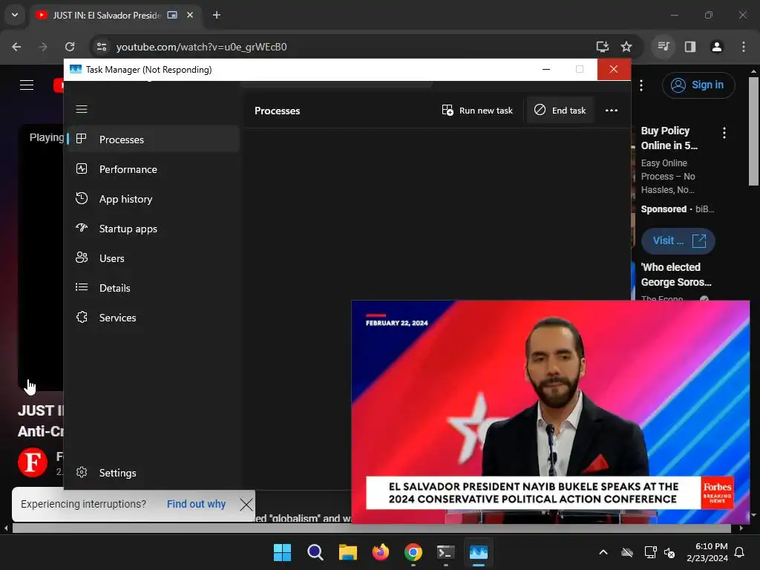Open Performance page in Task Manager
This screenshot has width=760, height=570.
click(153, 169)
